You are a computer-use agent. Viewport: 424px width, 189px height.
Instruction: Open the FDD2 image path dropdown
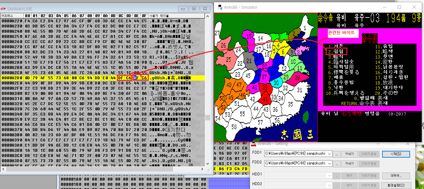tap(330, 163)
